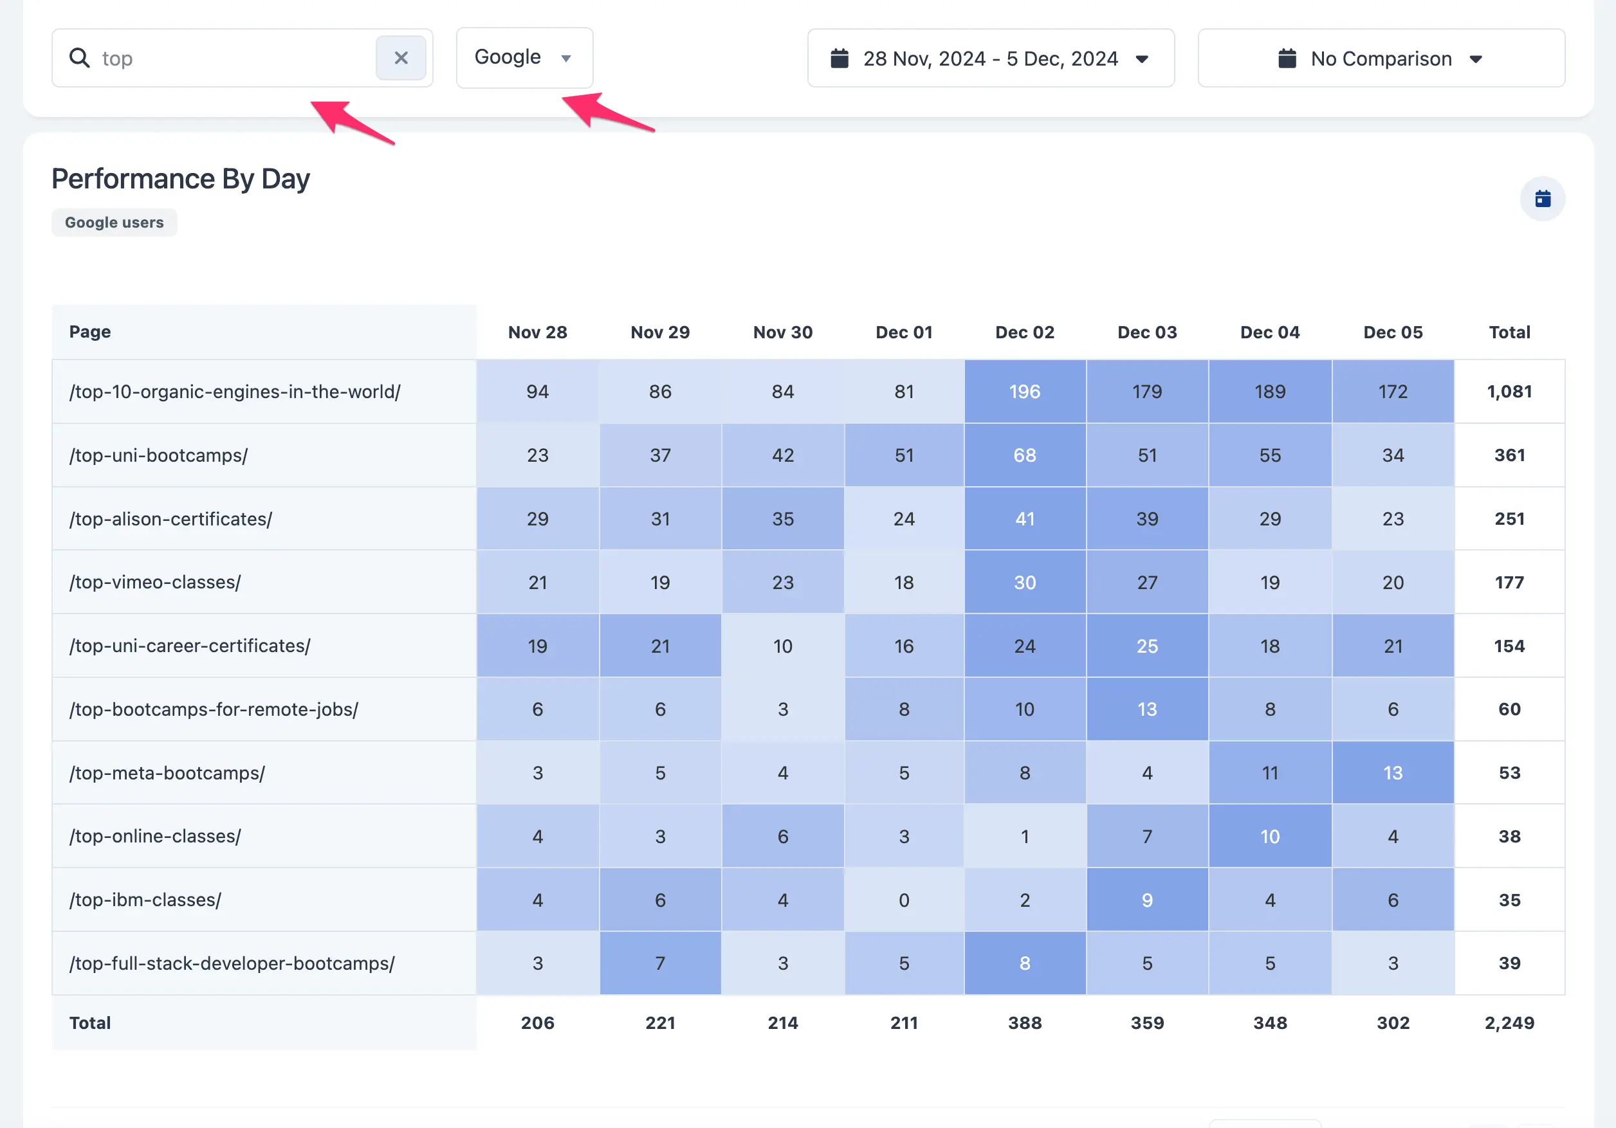Click the /top-meta-bootcamps/ Dec 05 cell showing 13

1392,772
